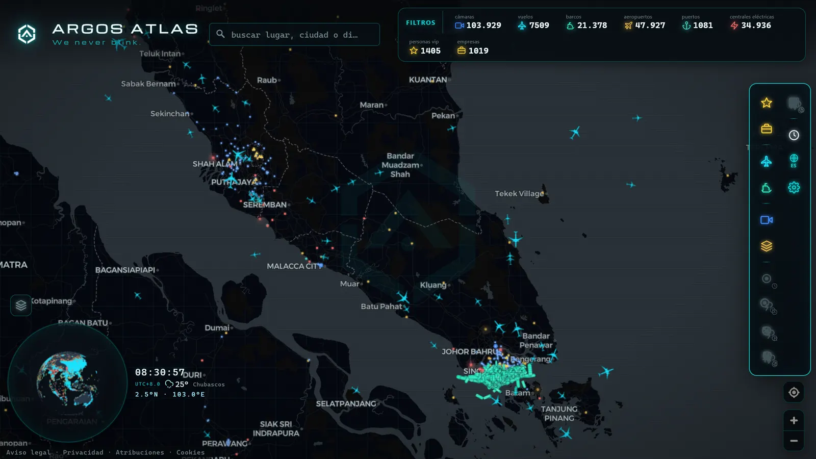The height and width of the screenshot is (459, 816).
Task: Click the Tekek Village label
Action: click(519, 193)
